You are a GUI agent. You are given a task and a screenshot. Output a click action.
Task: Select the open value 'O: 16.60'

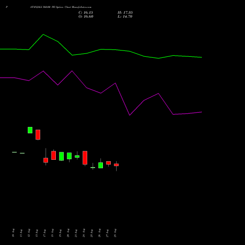click(x=86, y=17)
